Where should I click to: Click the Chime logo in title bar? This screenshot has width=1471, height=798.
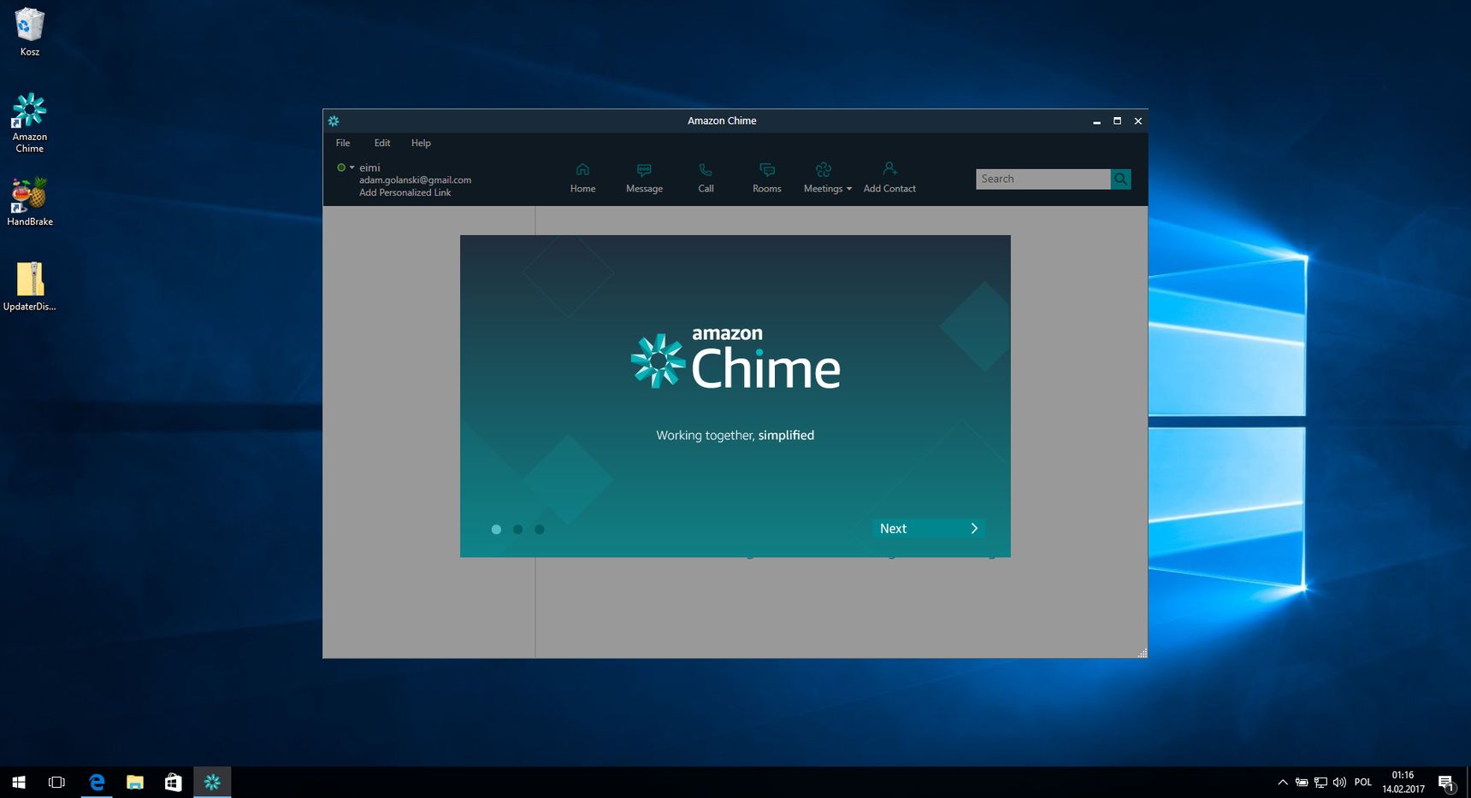pos(334,120)
